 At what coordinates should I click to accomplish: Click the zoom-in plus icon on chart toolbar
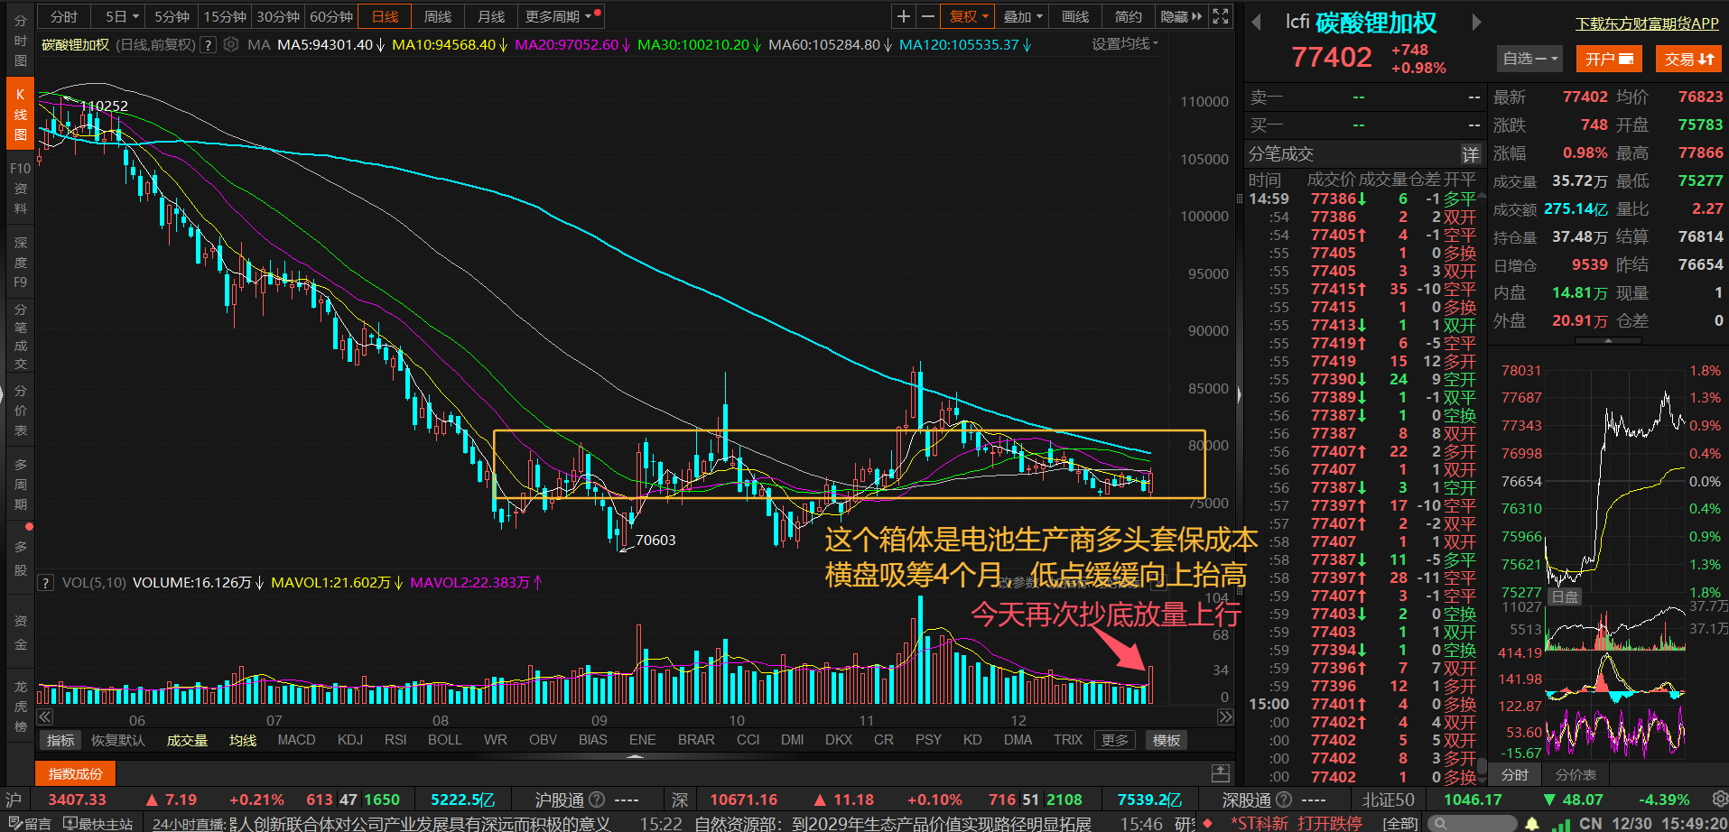[x=903, y=16]
